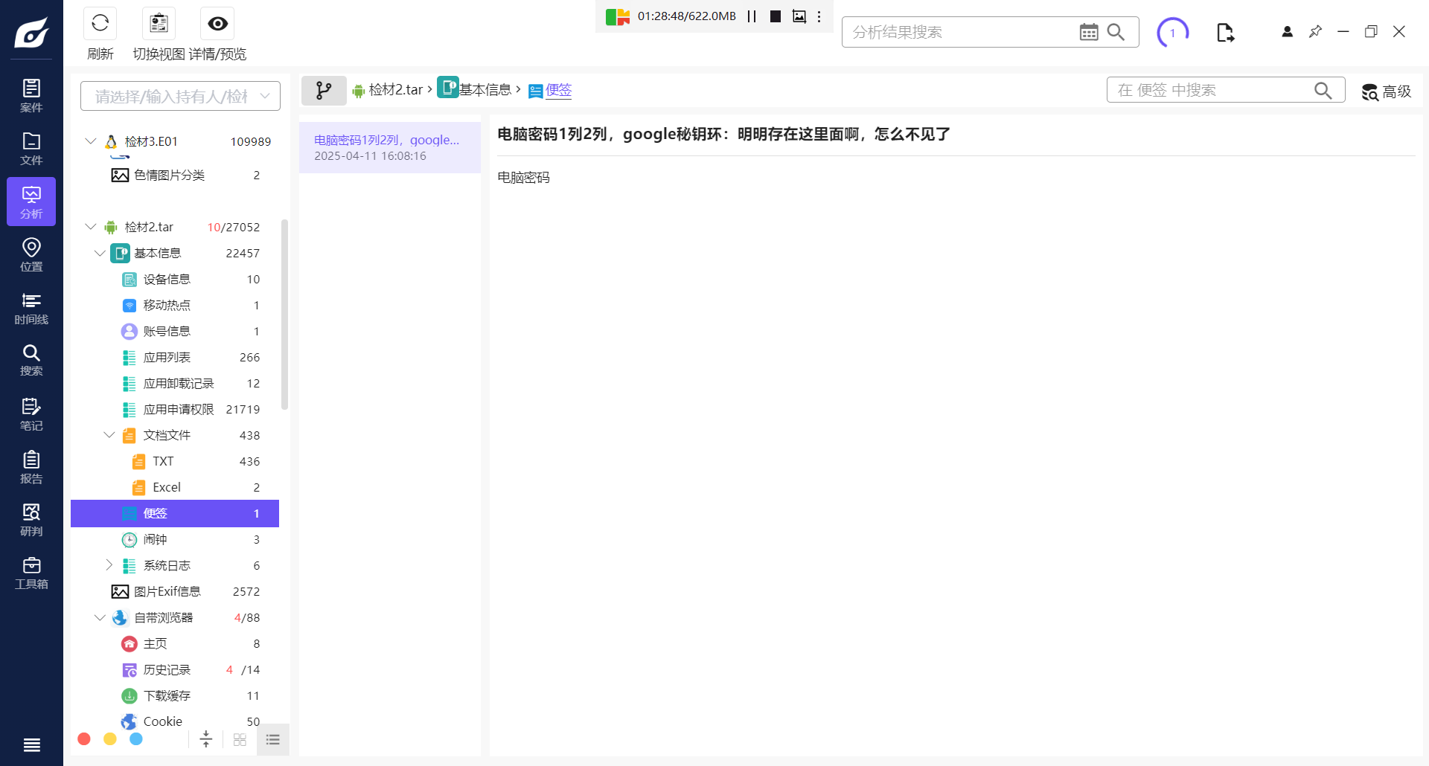Screen dimensions: 1429x766
Task: Collapse the 检材2.tar tree node
Action: (x=91, y=227)
